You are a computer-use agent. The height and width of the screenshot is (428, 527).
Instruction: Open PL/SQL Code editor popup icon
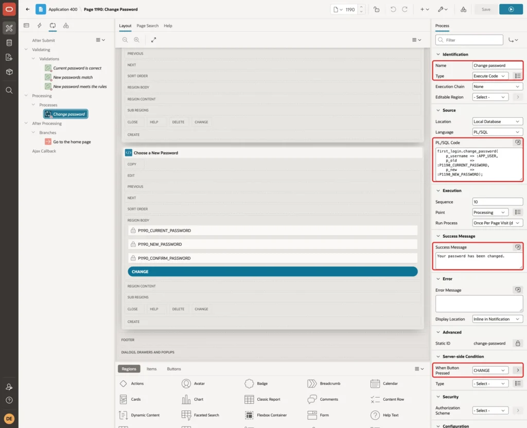(518, 142)
